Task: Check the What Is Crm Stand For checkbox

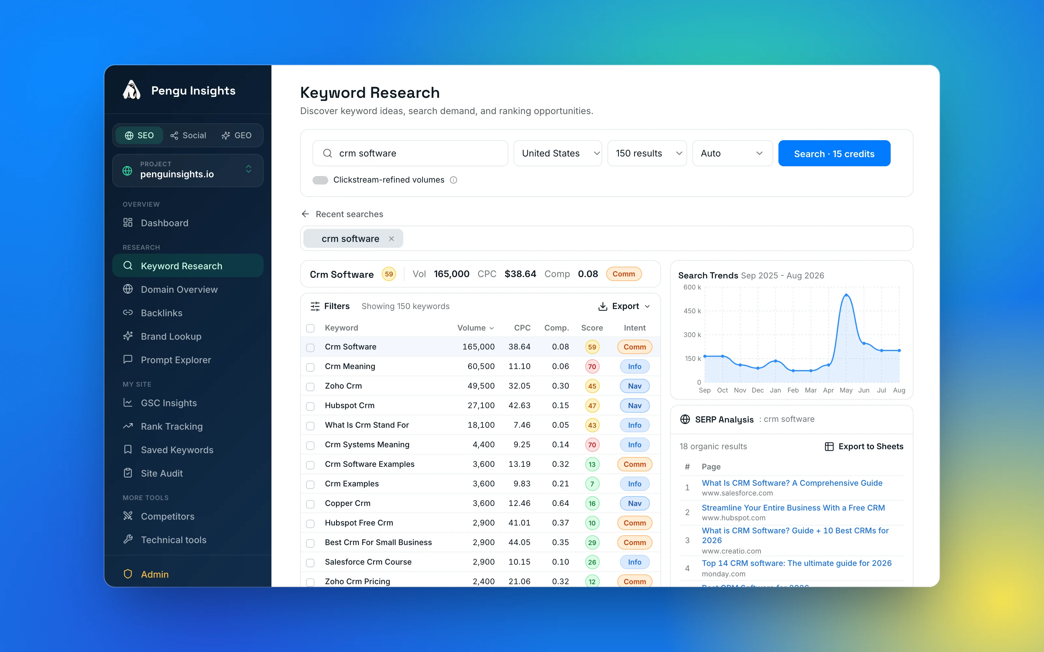Action: (x=310, y=426)
